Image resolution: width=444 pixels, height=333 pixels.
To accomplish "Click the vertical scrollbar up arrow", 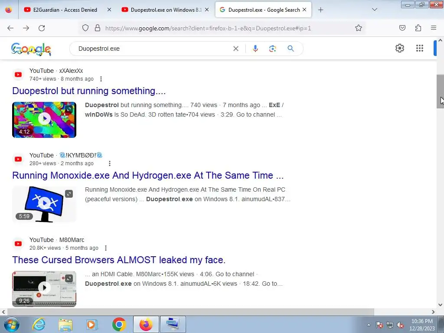I will (x=440, y=40).
